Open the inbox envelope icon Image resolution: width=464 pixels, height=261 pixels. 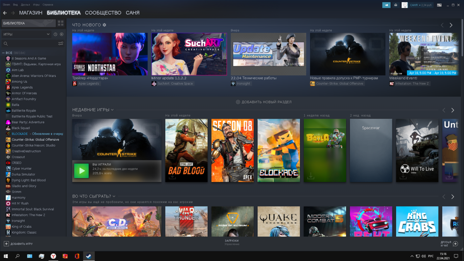pos(396,5)
